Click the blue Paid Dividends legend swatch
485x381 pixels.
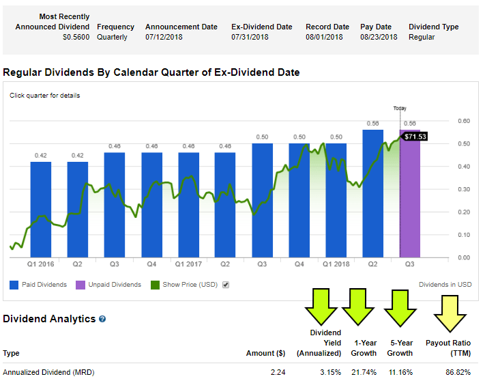click(x=14, y=285)
